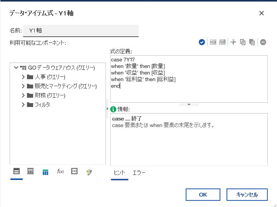The width and height of the screenshot is (277, 207).
Task: Click inside the 式の定義 expression editor
Action: (189, 79)
